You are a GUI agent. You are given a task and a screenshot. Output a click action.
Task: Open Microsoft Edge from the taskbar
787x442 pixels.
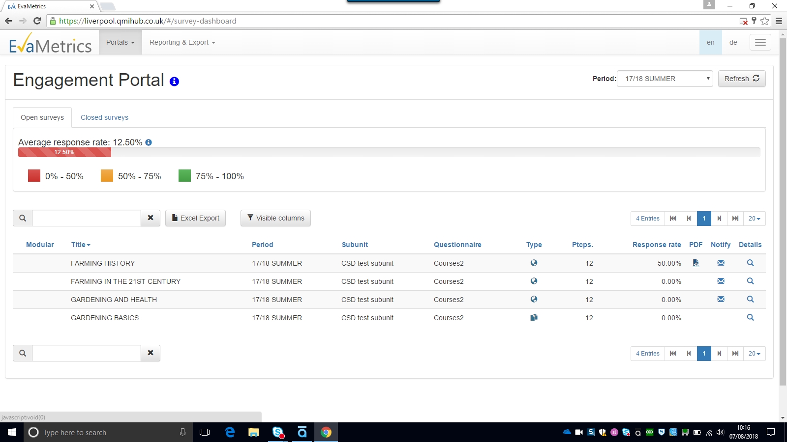click(x=230, y=432)
